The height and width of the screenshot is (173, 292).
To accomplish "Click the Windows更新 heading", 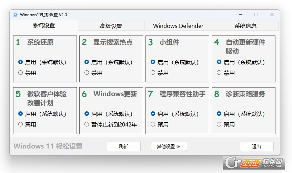I will [115, 94].
